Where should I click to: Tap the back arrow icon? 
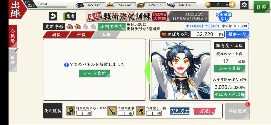click(53, 16)
